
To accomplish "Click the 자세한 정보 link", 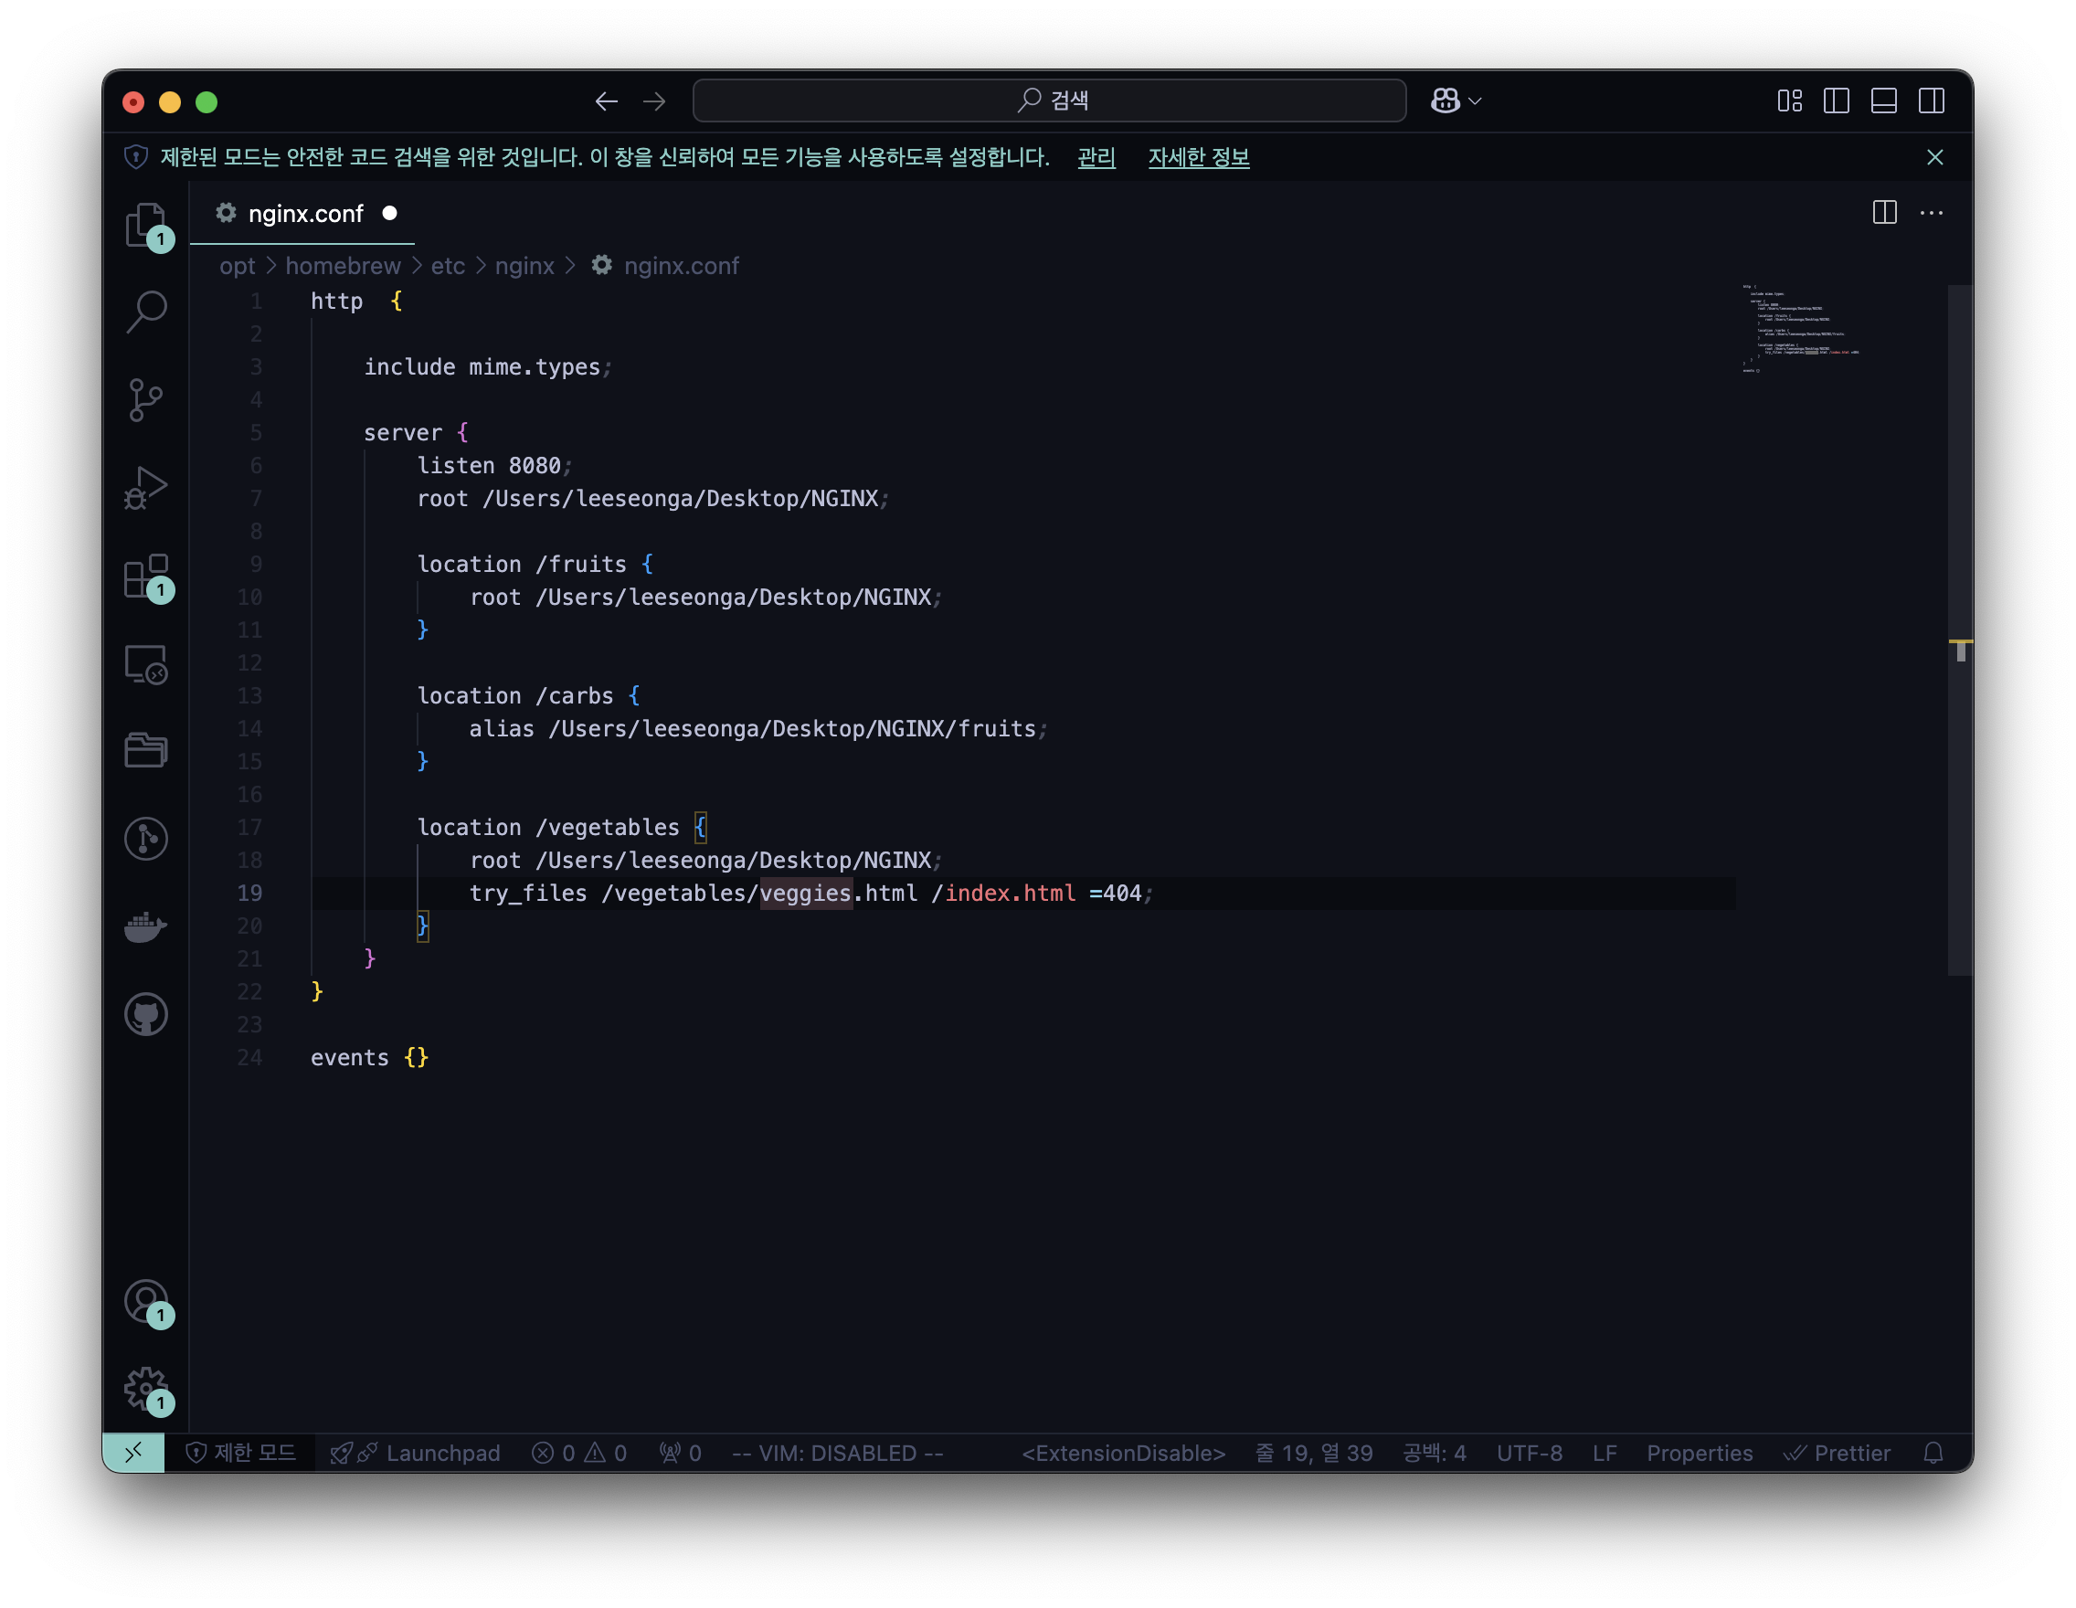I will pos(1198,157).
